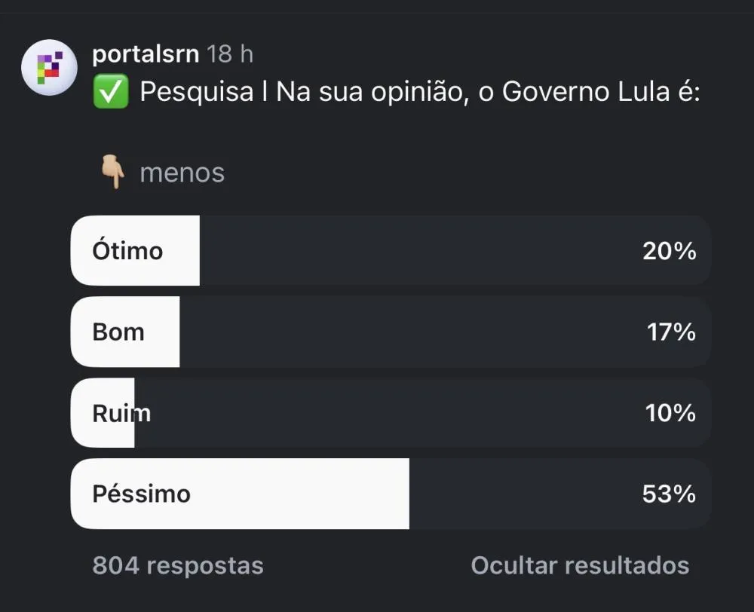Click the green checkmark emoji

tap(111, 91)
